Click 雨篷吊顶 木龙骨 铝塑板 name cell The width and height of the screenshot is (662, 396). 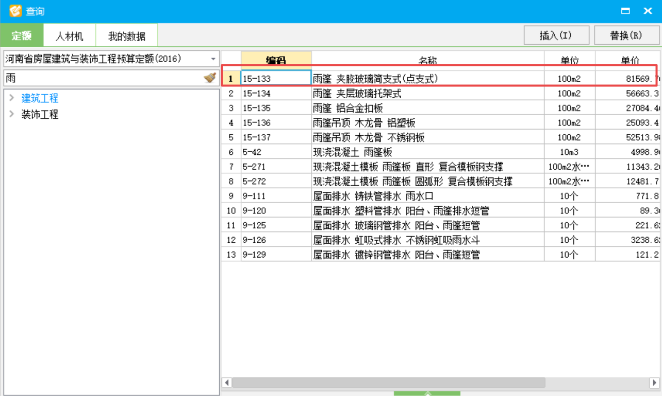(x=428, y=123)
